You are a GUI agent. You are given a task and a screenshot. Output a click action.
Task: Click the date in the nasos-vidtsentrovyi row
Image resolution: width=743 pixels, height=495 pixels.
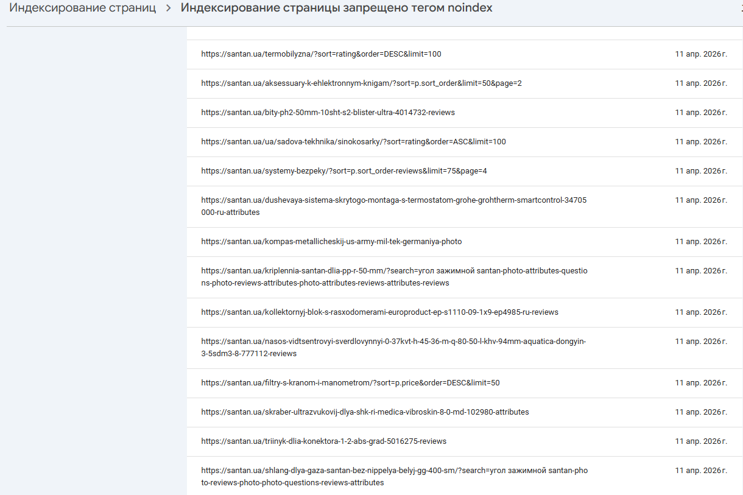[x=701, y=342]
